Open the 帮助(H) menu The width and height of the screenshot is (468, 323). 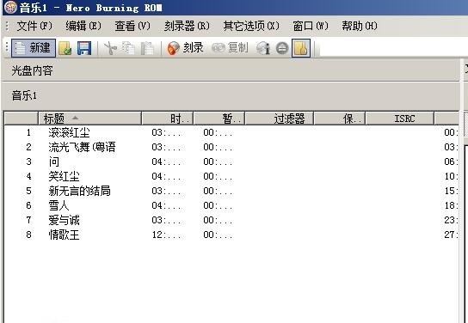click(x=360, y=26)
